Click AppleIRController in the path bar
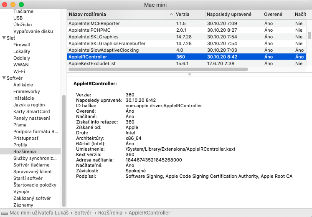312x217 pixels. [x=149, y=213]
